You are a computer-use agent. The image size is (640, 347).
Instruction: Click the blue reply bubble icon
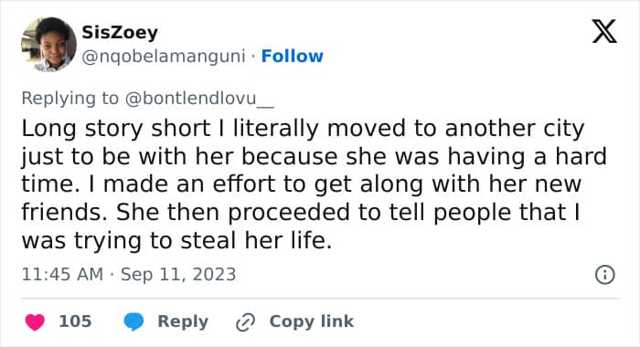coord(133,321)
